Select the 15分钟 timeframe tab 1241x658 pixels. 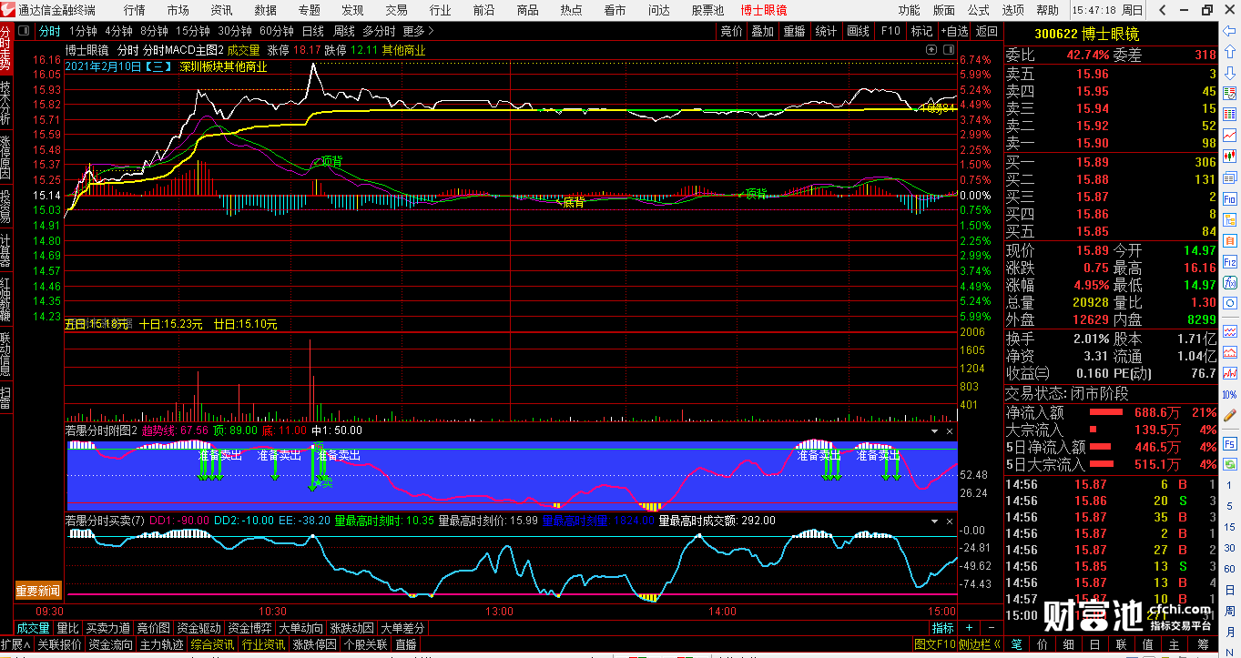[192, 31]
